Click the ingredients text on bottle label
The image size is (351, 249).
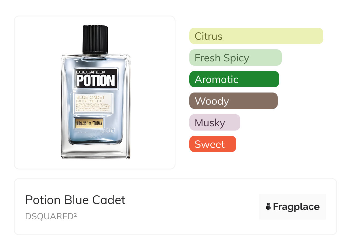[93, 107]
